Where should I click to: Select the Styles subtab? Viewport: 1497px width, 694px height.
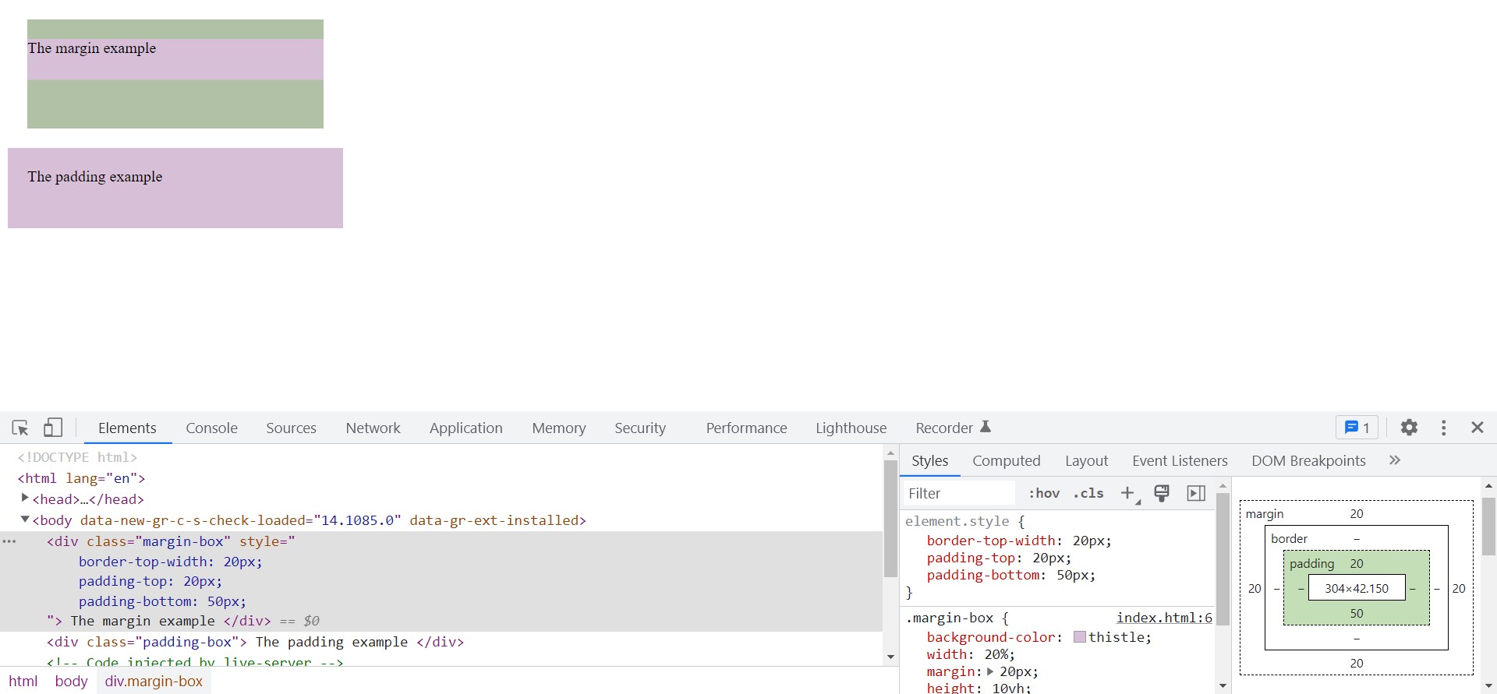[929, 460]
